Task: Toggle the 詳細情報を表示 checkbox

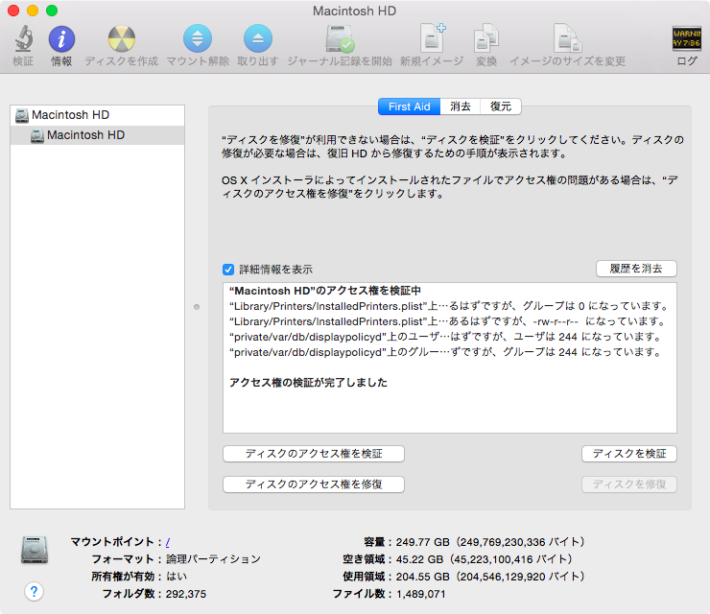Action: pos(228,270)
